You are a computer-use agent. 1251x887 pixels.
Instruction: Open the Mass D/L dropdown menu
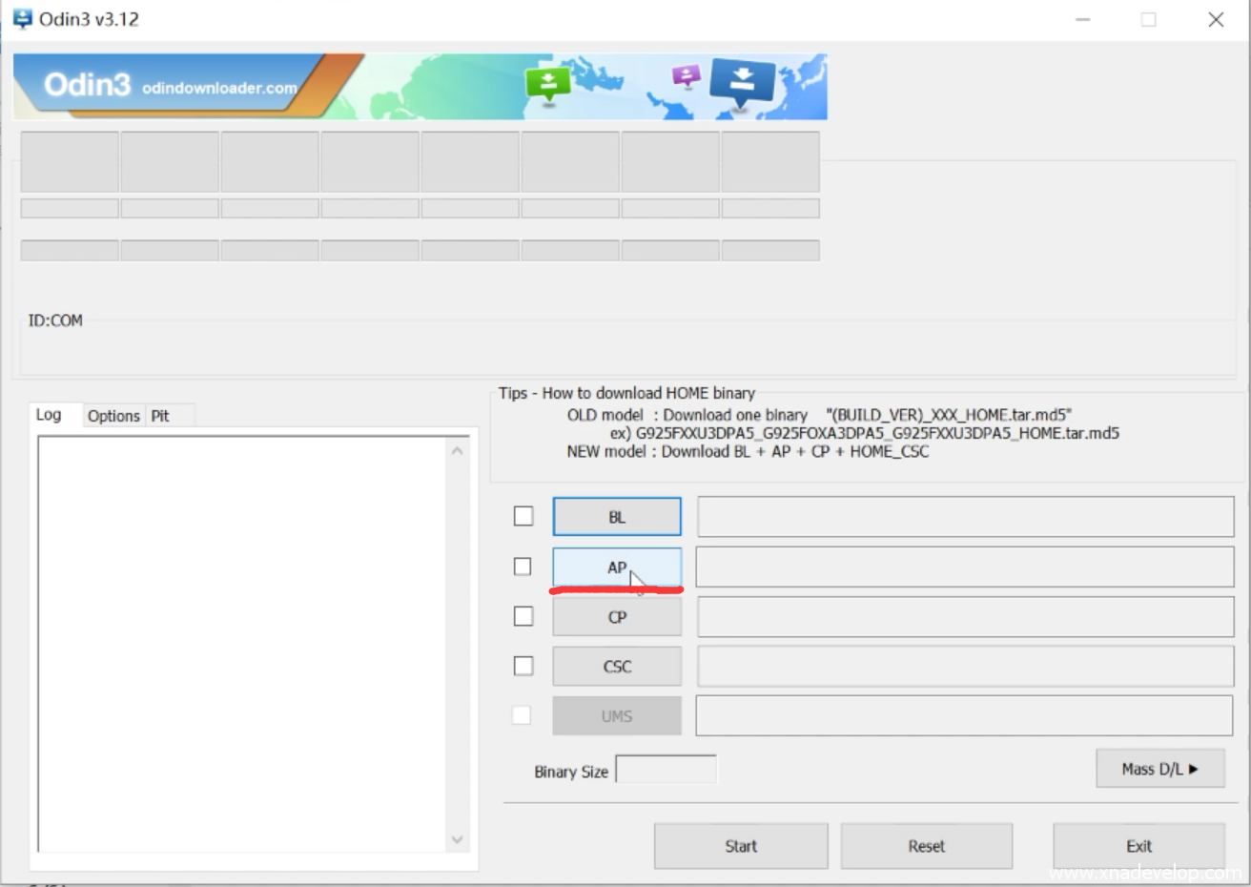1159,769
